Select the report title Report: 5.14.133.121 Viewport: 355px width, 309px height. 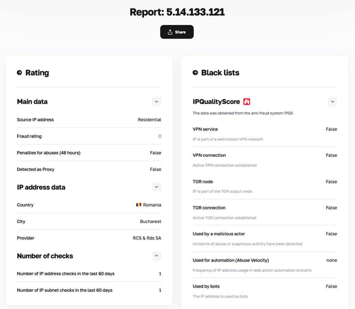click(x=177, y=12)
